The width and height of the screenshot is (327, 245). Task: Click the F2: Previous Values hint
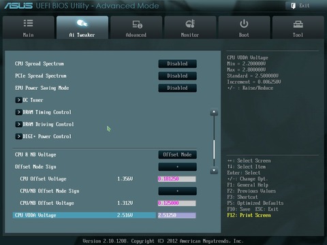[x=251, y=191]
